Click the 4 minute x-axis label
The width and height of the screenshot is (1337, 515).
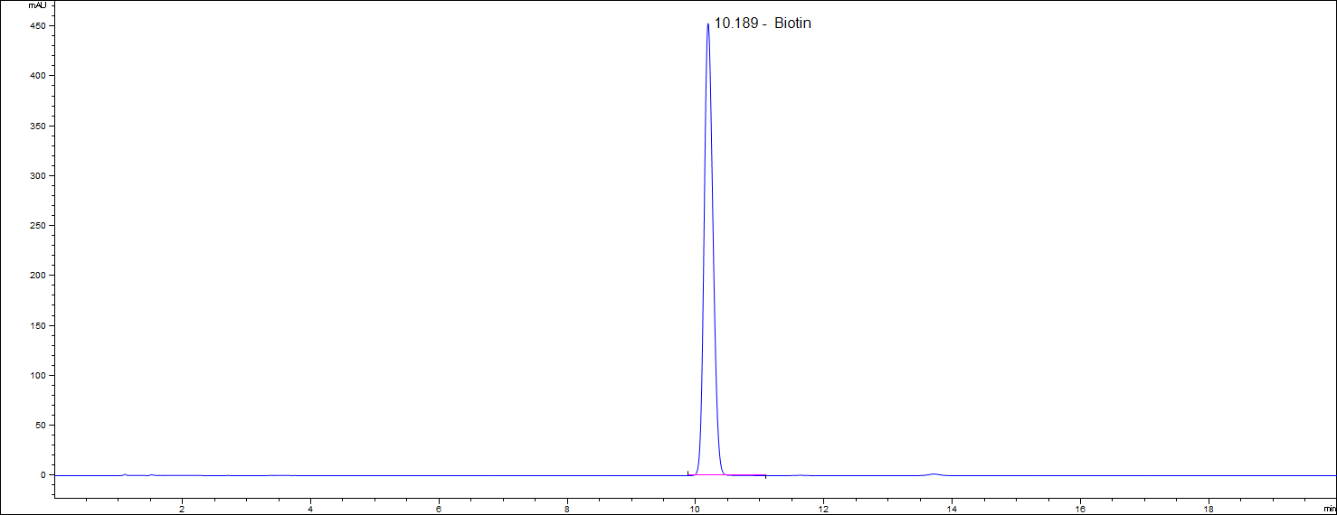click(x=310, y=509)
